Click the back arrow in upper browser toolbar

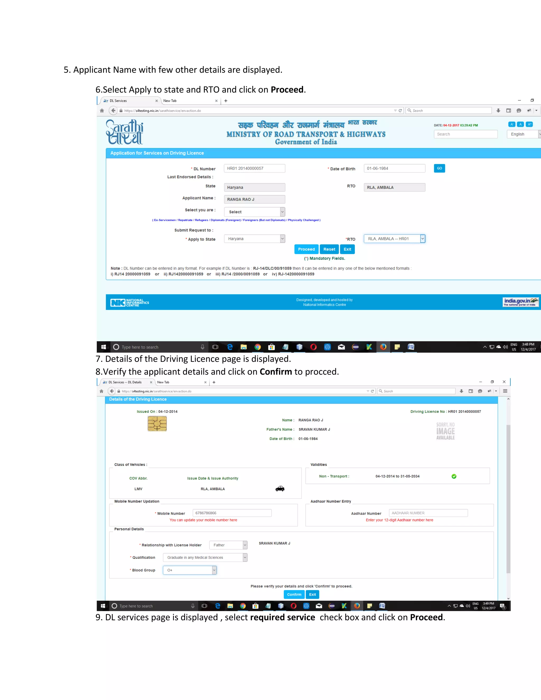pyautogui.click(x=113, y=111)
